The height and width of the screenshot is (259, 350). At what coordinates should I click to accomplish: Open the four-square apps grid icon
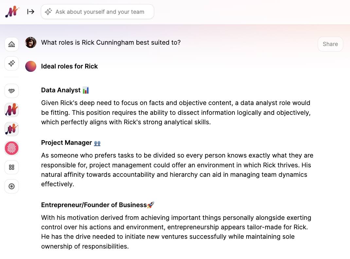pos(11,167)
